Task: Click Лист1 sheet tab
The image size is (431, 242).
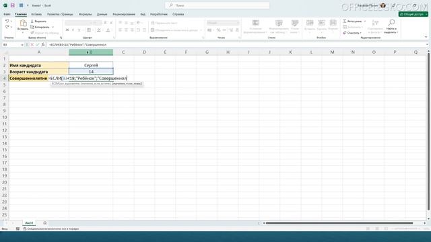Action: pyautogui.click(x=29, y=223)
